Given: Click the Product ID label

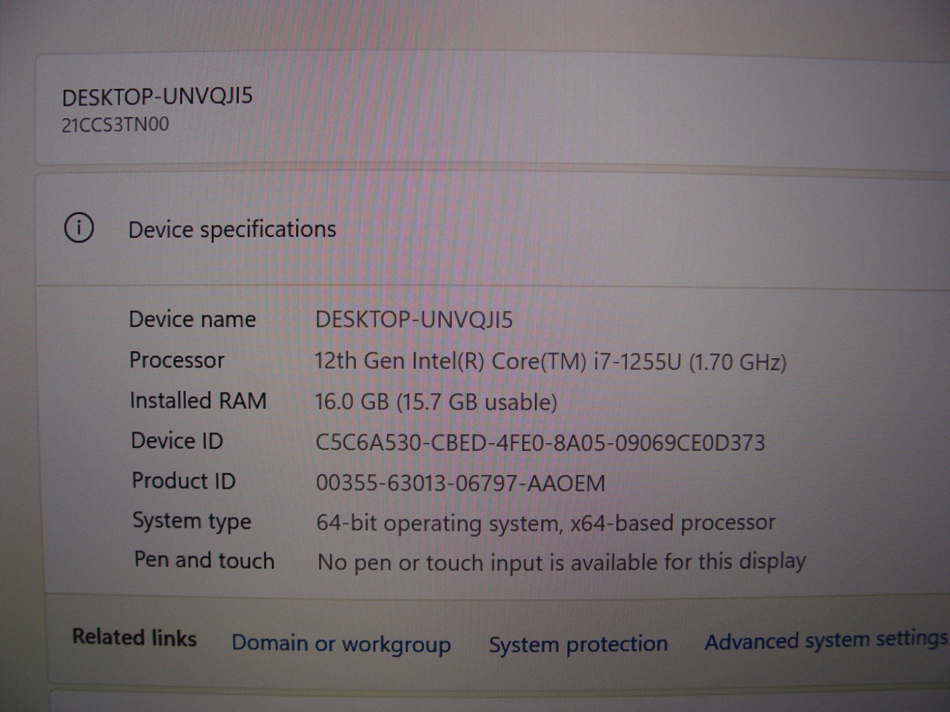Looking at the screenshot, I should click(183, 481).
